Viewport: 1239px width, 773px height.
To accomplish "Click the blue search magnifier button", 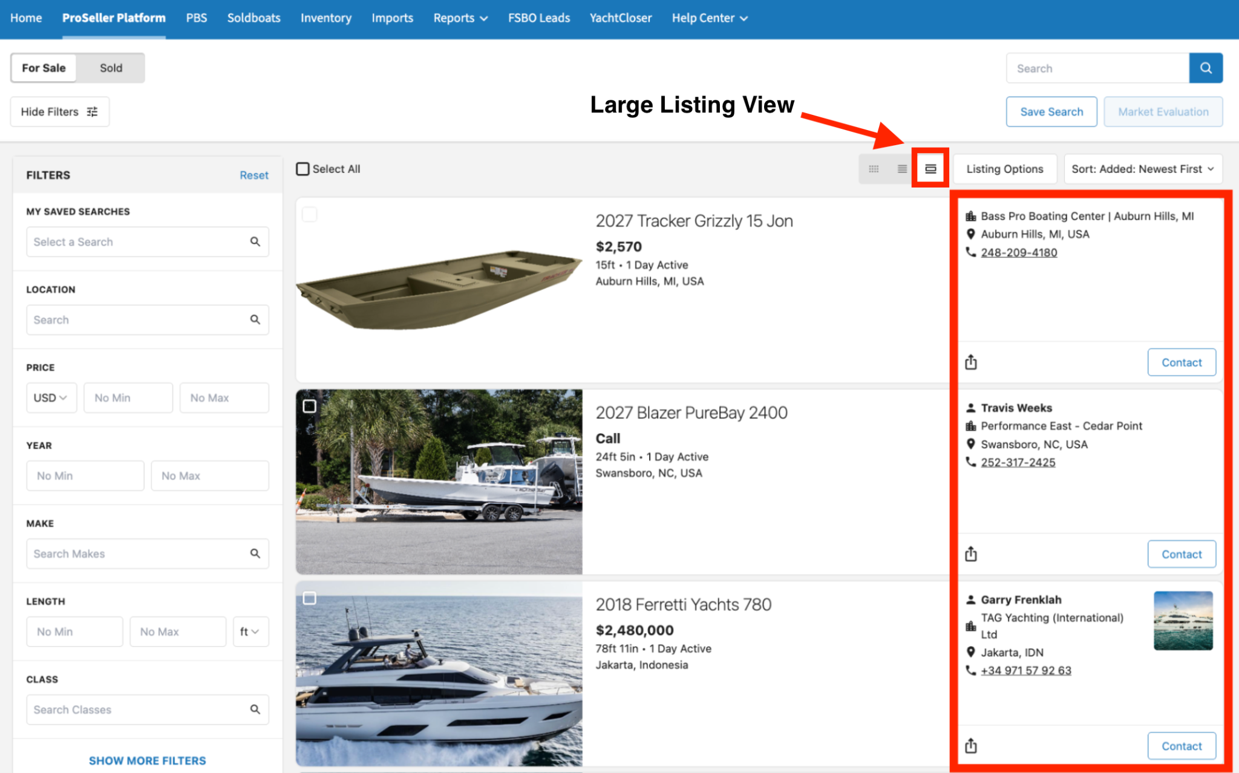I will (1205, 68).
